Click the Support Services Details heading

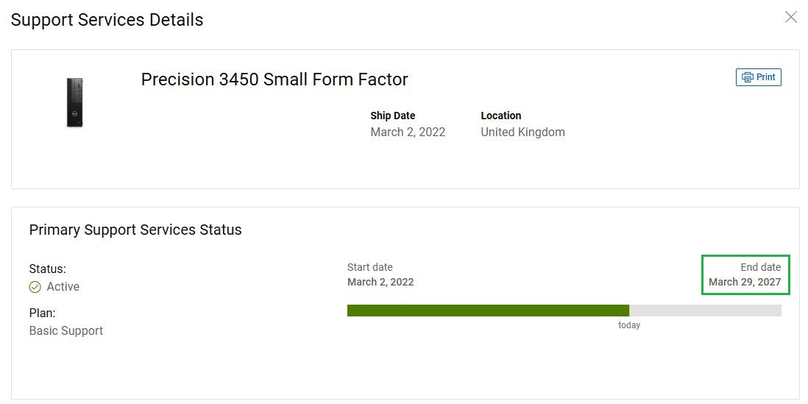point(107,20)
